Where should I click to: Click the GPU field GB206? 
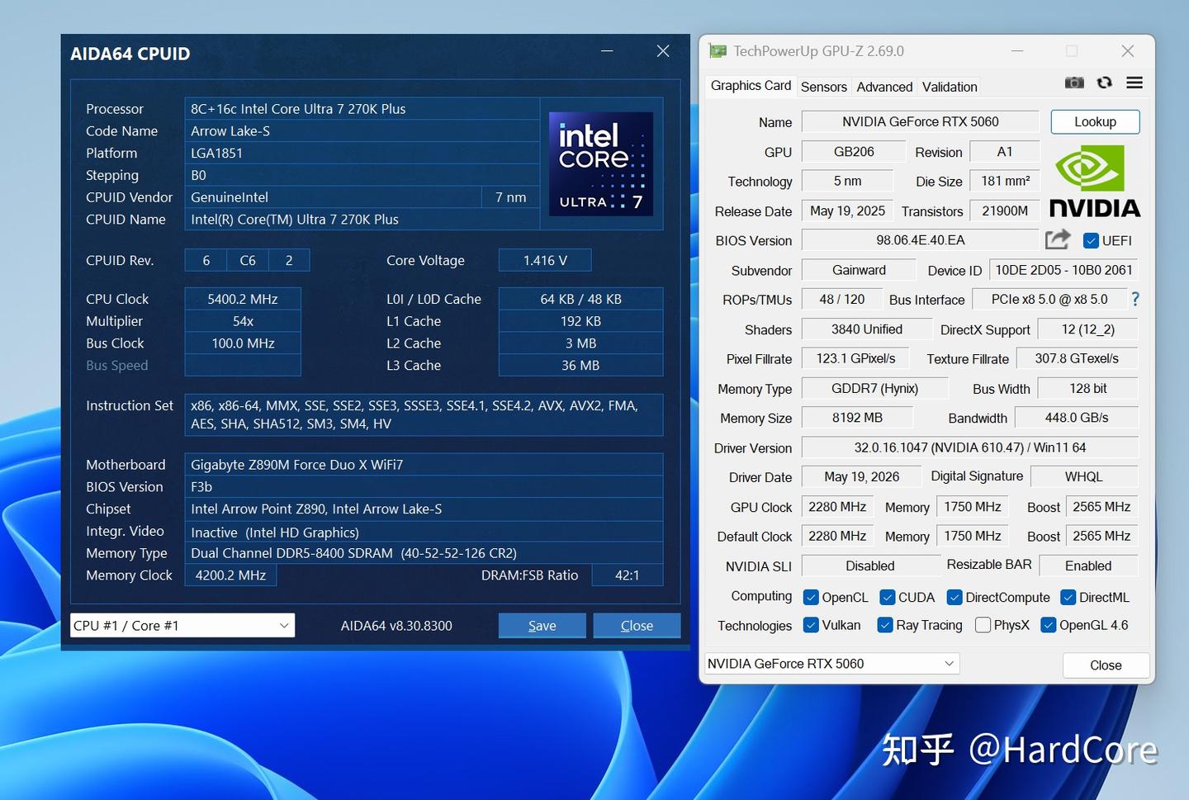coord(854,152)
